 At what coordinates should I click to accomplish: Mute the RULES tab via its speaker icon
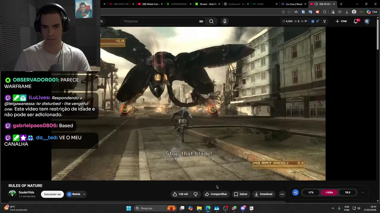coord(316,4)
